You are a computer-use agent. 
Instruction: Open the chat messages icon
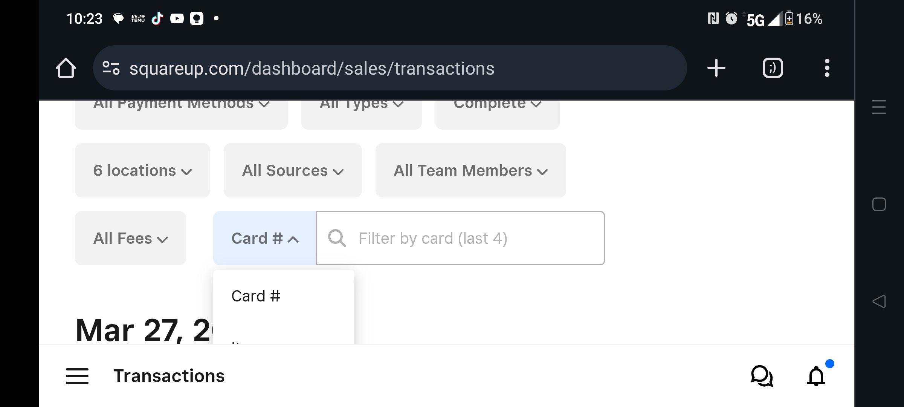[762, 376]
